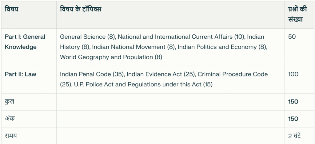Image resolution: width=315 pixels, height=144 pixels.
Task: Select the Part II: Law cell
Action: click(20, 74)
